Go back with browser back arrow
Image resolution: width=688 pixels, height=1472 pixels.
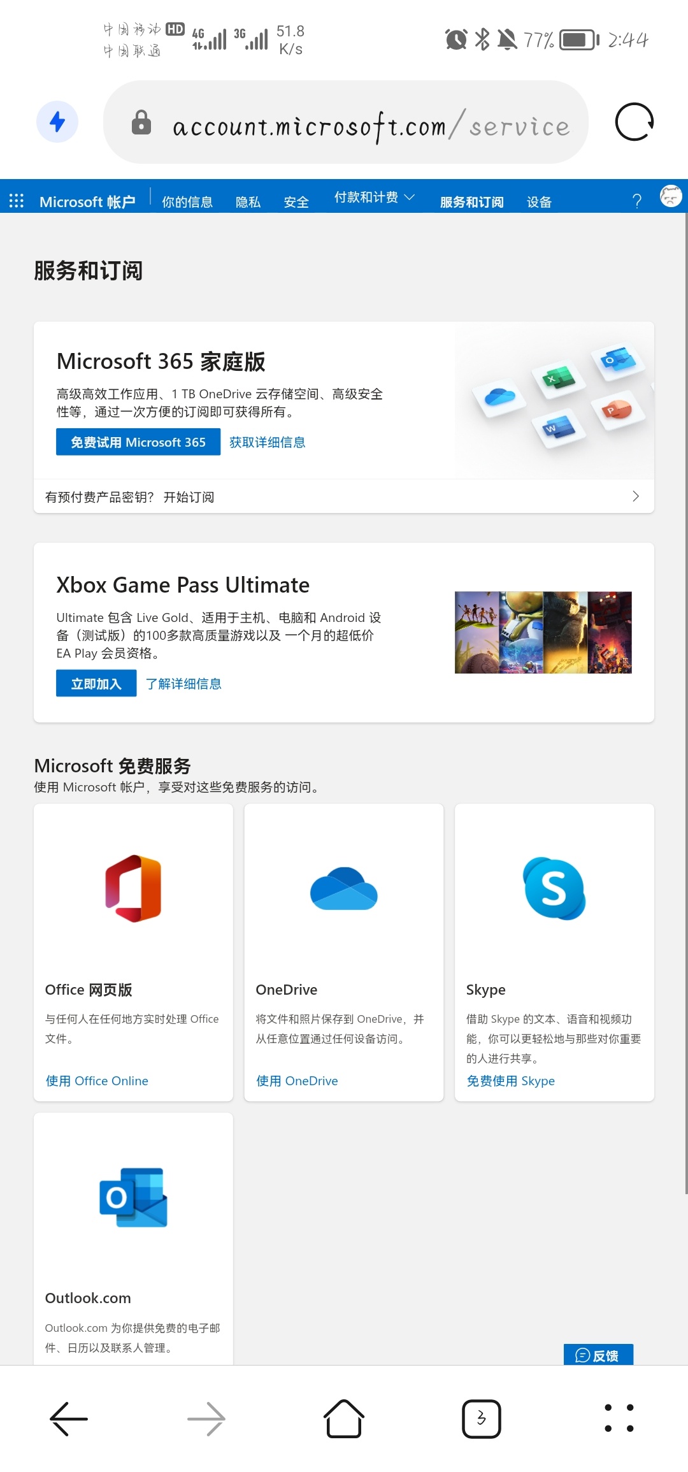[x=69, y=1418]
